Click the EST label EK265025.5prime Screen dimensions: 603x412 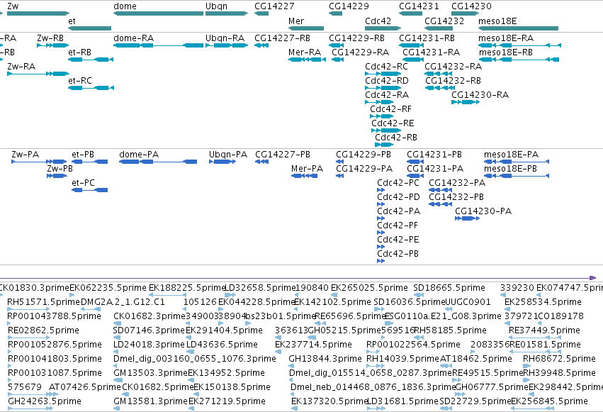pyautogui.click(x=369, y=288)
